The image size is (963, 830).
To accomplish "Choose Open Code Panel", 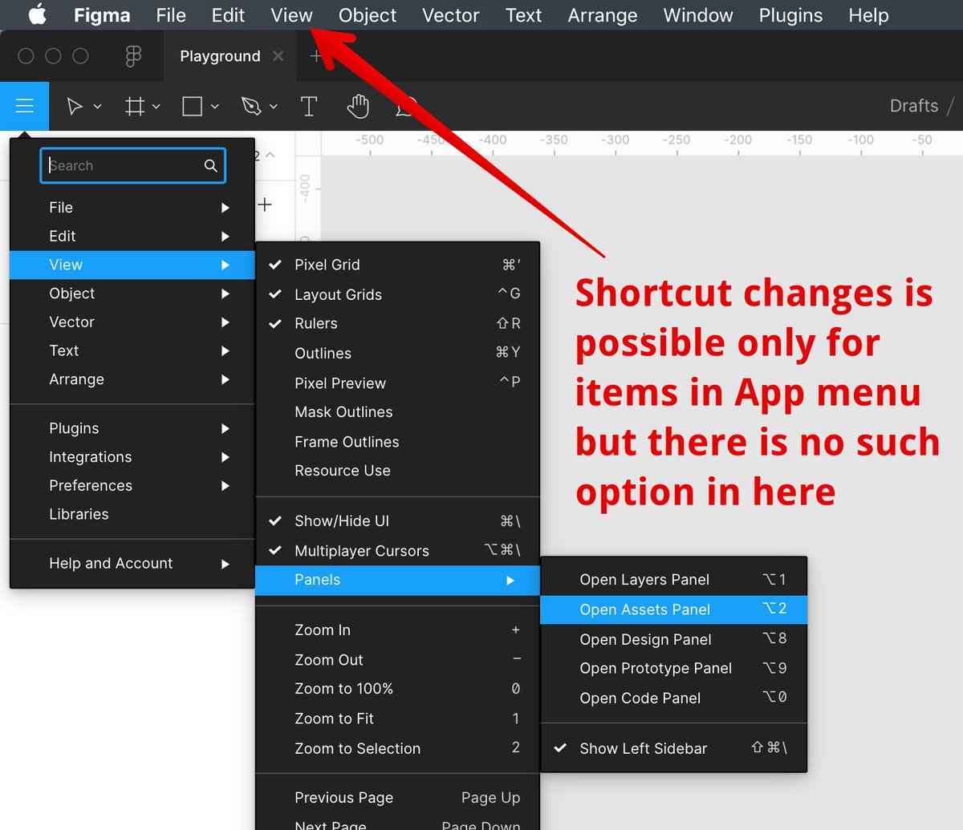I will click(x=674, y=698).
